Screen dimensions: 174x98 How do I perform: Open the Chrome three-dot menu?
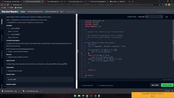(172, 5)
